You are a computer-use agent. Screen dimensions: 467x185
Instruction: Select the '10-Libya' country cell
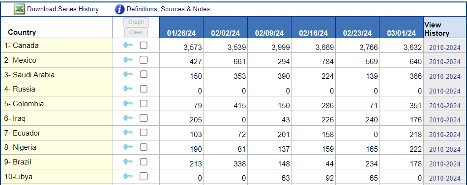pyautogui.click(x=57, y=177)
